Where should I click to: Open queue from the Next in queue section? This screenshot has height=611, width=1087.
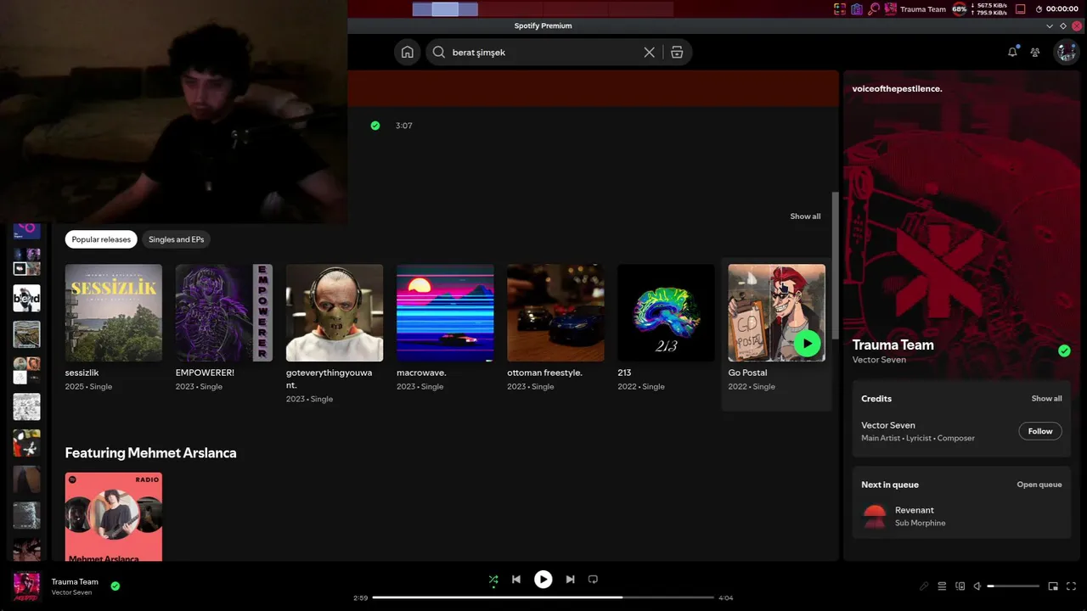click(1039, 485)
